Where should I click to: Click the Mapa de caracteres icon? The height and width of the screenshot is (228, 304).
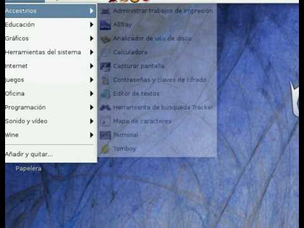pyautogui.click(x=105, y=122)
